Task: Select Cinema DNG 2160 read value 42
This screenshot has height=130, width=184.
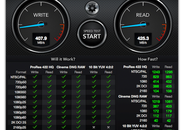Action: (x=169, y=121)
